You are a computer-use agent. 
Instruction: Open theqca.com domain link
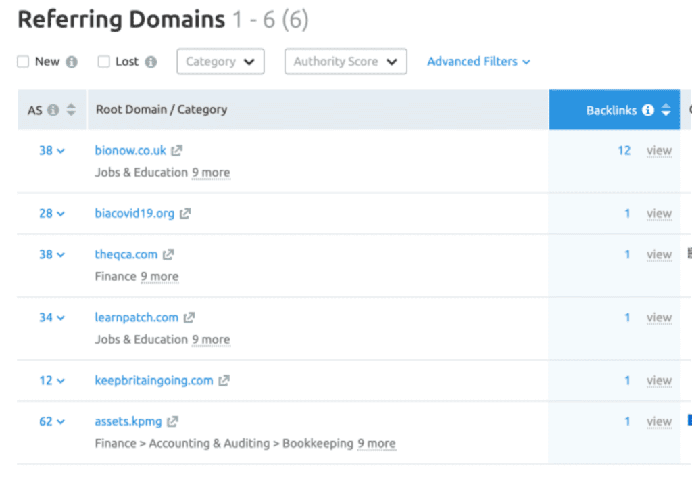[126, 255]
